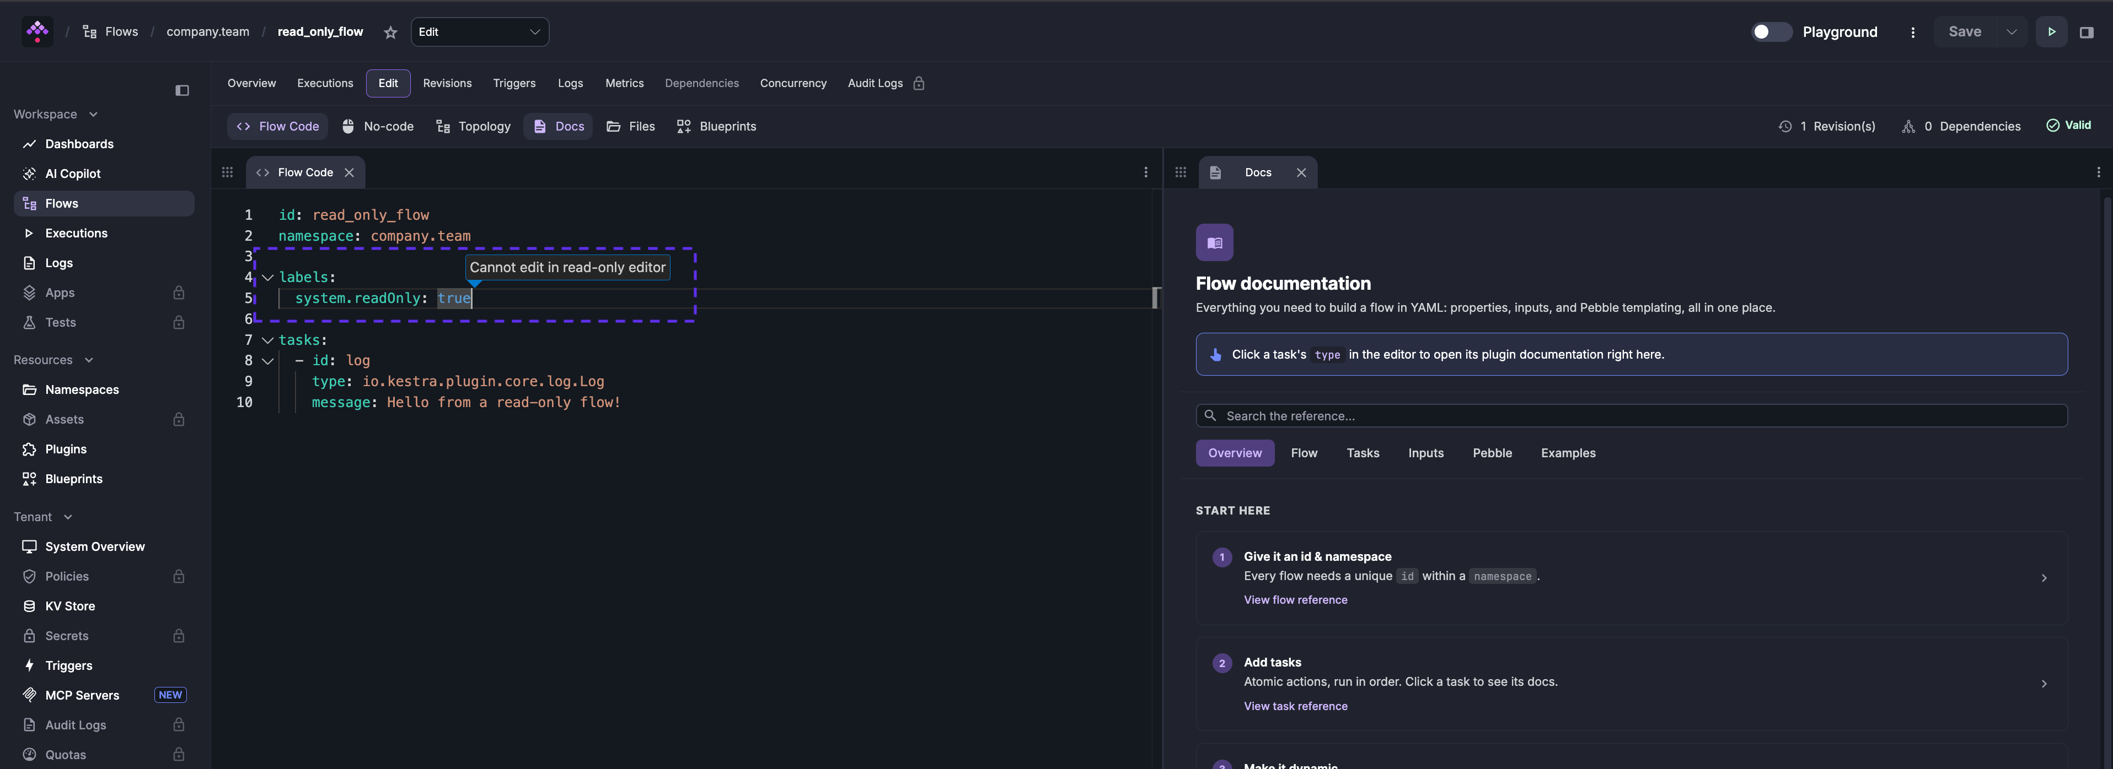
Task: Toggle the right side panel icon
Action: 2087,32
